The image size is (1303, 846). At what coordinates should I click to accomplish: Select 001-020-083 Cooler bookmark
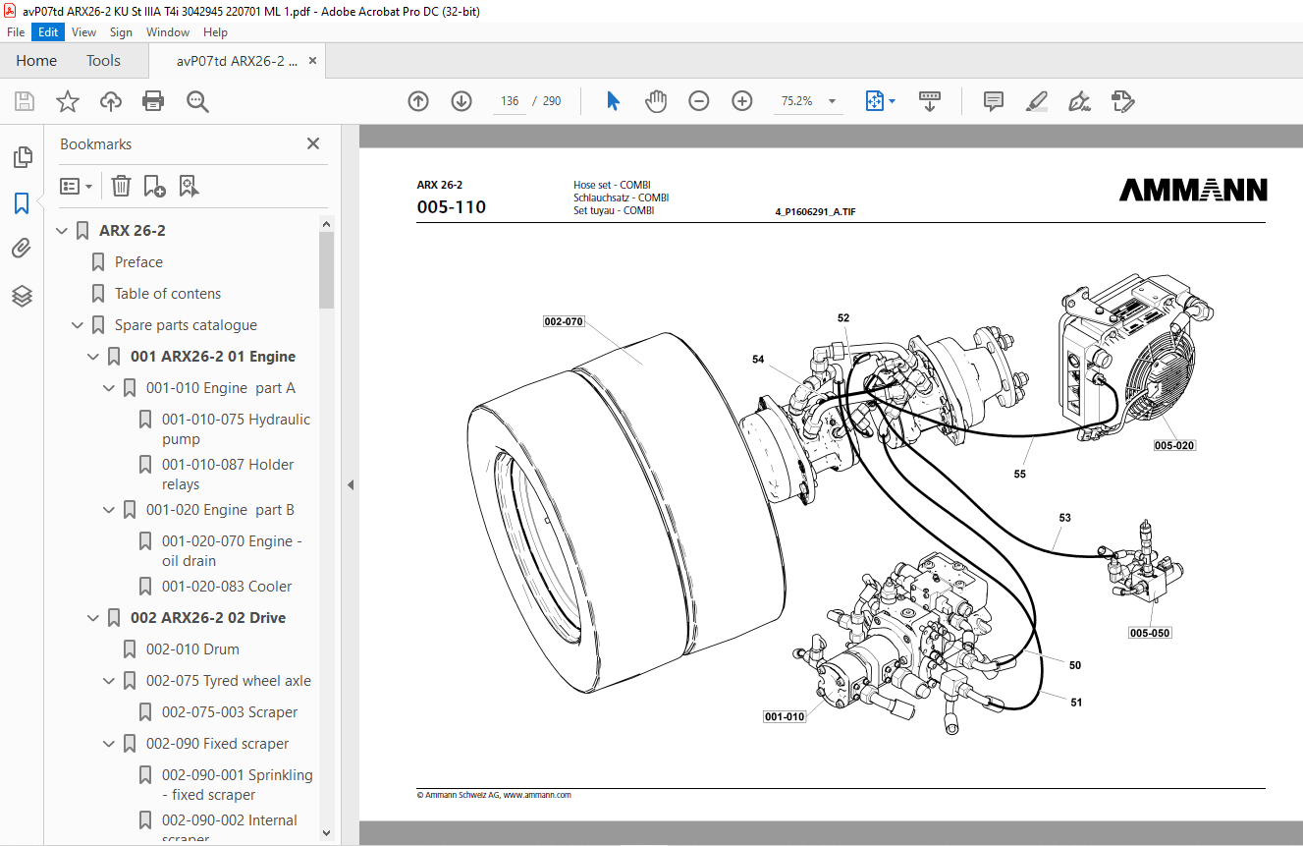pos(227,587)
